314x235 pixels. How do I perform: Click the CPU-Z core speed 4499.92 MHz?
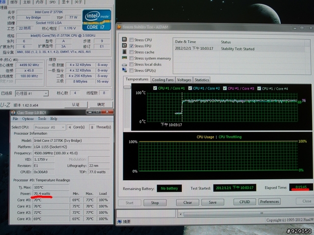click(29, 65)
